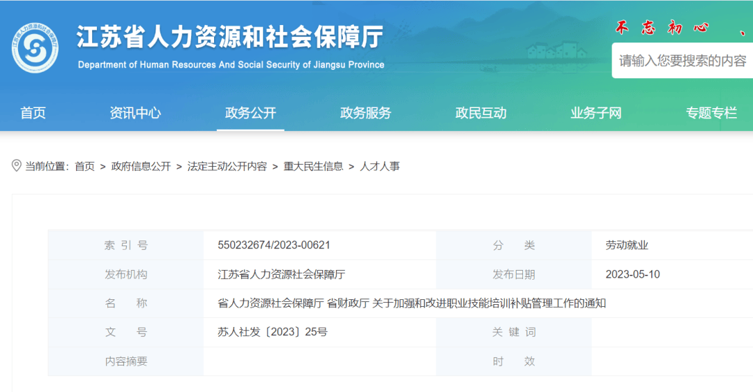Click the 人才人事 breadcrumb link
753x392 pixels.
(380, 166)
